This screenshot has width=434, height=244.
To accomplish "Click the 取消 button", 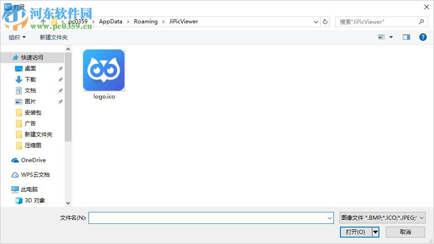I will pyautogui.click(x=406, y=232).
